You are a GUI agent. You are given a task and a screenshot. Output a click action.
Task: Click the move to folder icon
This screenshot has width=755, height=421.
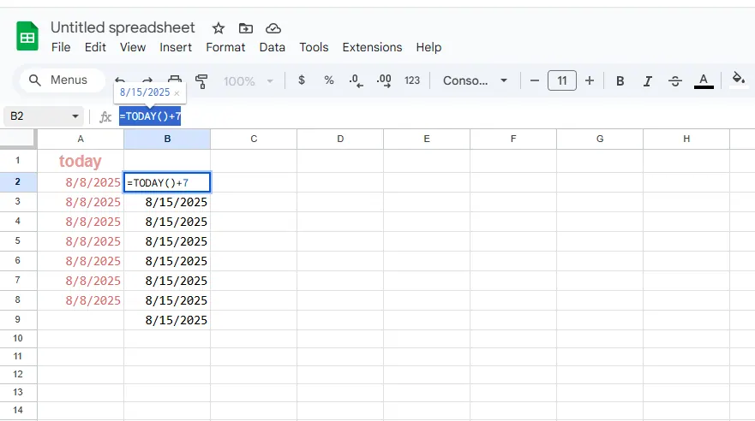pyautogui.click(x=246, y=28)
